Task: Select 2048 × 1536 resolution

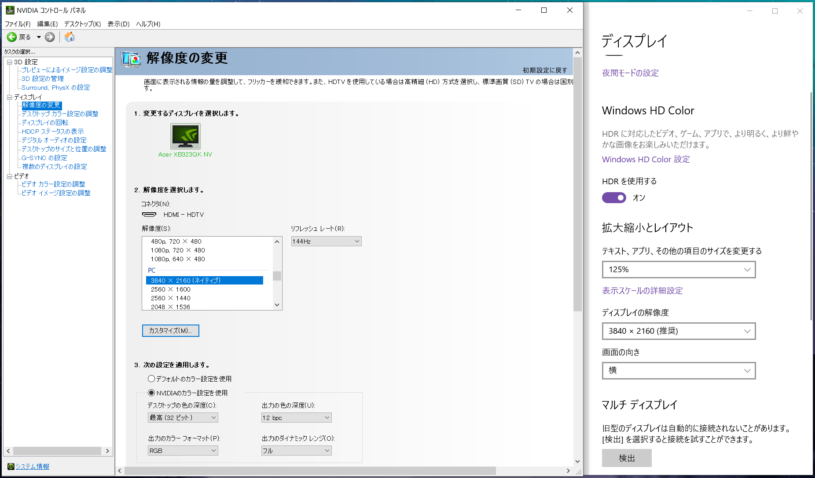Action: click(171, 307)
